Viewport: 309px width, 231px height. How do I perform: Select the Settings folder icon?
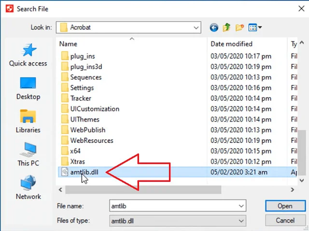[65, 88]
